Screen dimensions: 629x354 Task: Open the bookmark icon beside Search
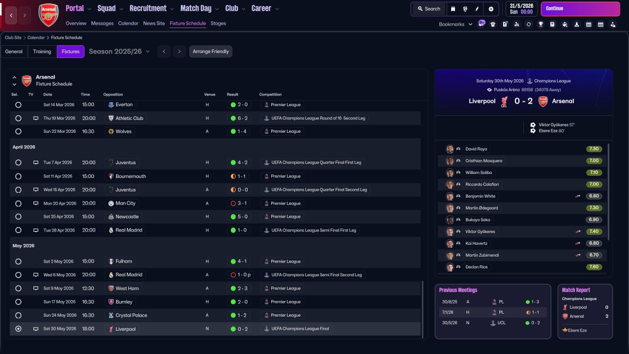coord(453,9)
